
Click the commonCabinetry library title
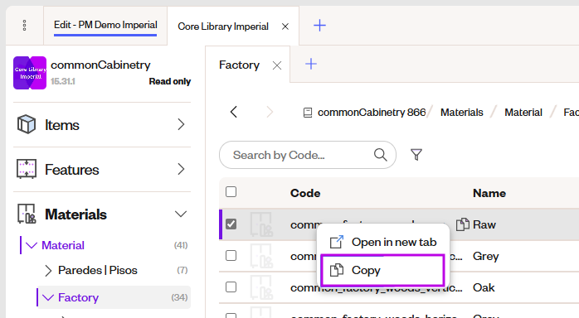100,65
